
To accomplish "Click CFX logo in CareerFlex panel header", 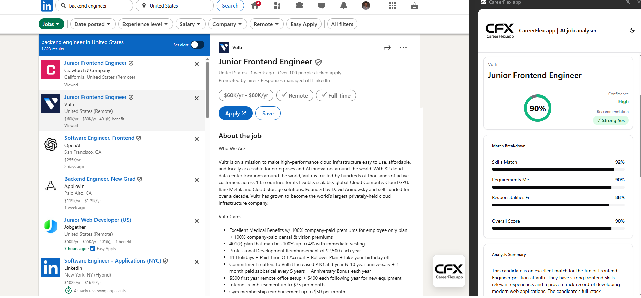I will 500,30.
